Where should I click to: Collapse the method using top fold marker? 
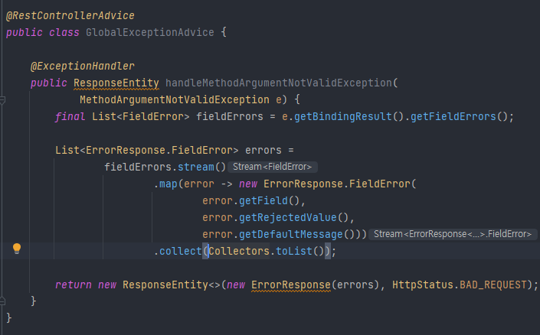(2, 100)
